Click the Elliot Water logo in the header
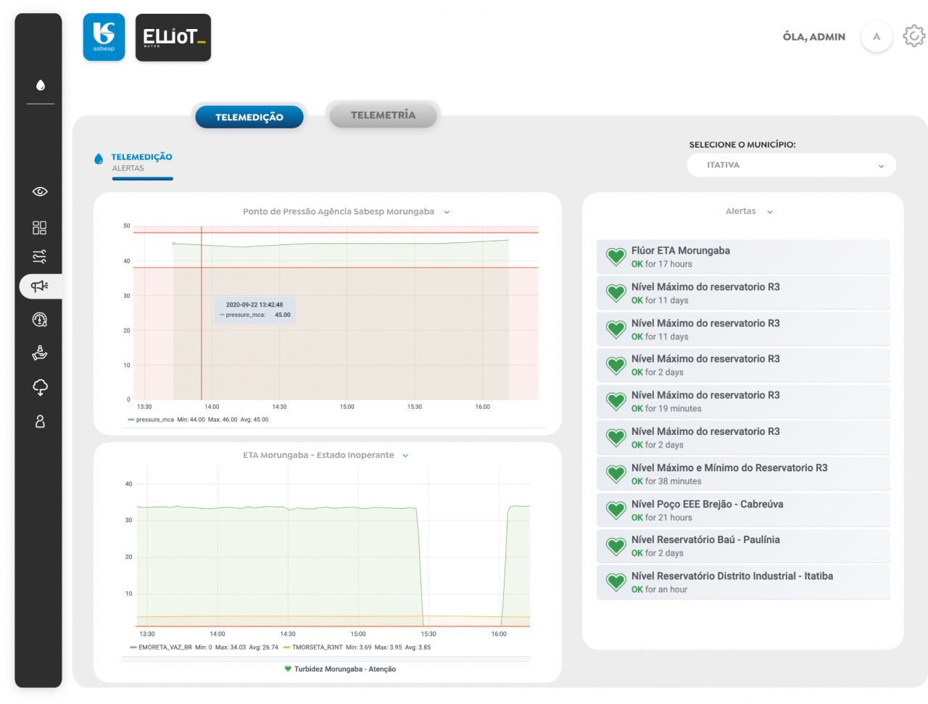Screen dimensions: 928x704 173,37
